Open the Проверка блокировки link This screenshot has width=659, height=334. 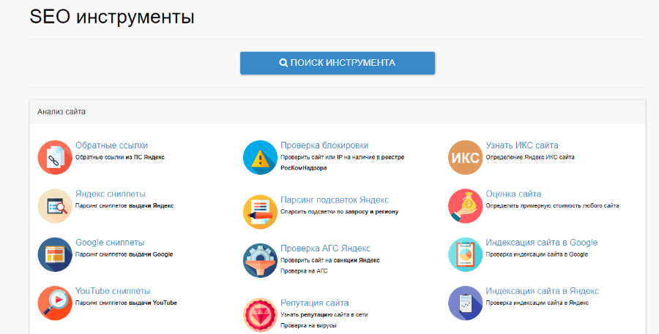(x=324, y=145)
